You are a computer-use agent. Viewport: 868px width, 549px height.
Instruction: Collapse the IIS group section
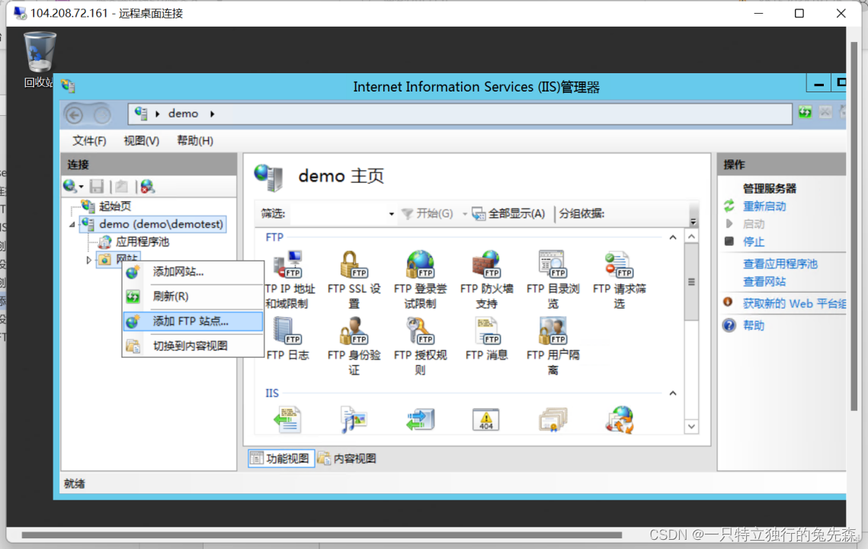coord(673,393)
